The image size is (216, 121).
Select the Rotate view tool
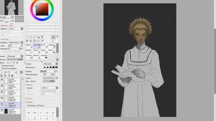point(34,41)
